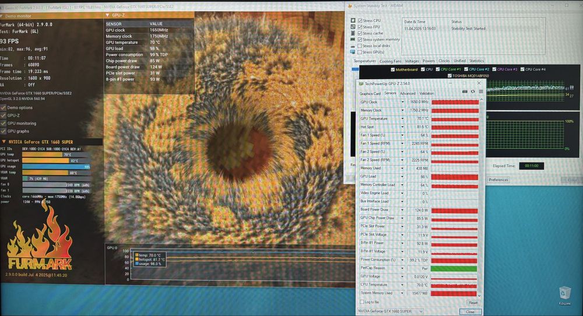Toggle TOSHIBA MQ01ABF050 graph checkbox
This screenshot has width=583, height=316.
click(x=449, y=76)
